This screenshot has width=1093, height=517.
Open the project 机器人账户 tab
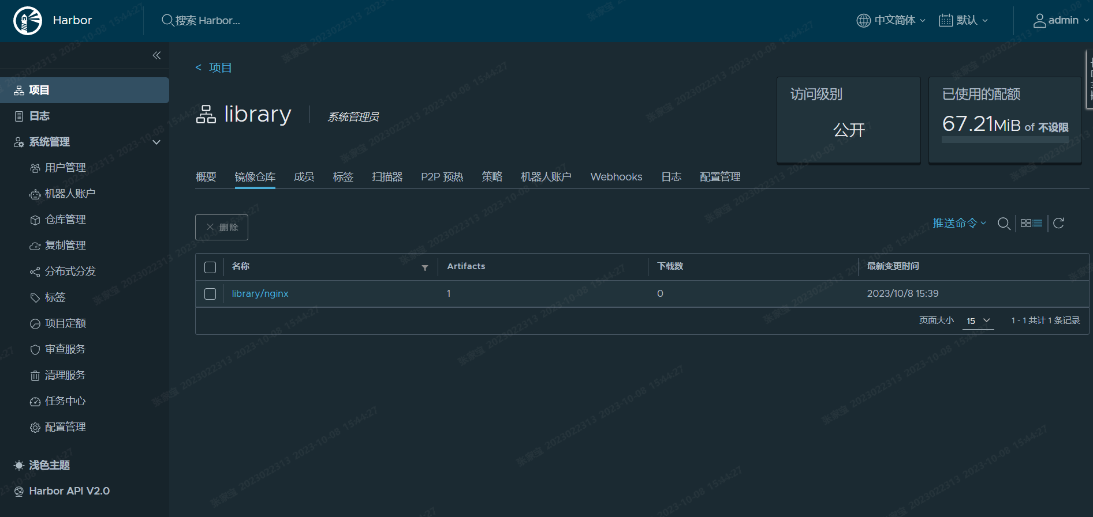tap(546, 177)
